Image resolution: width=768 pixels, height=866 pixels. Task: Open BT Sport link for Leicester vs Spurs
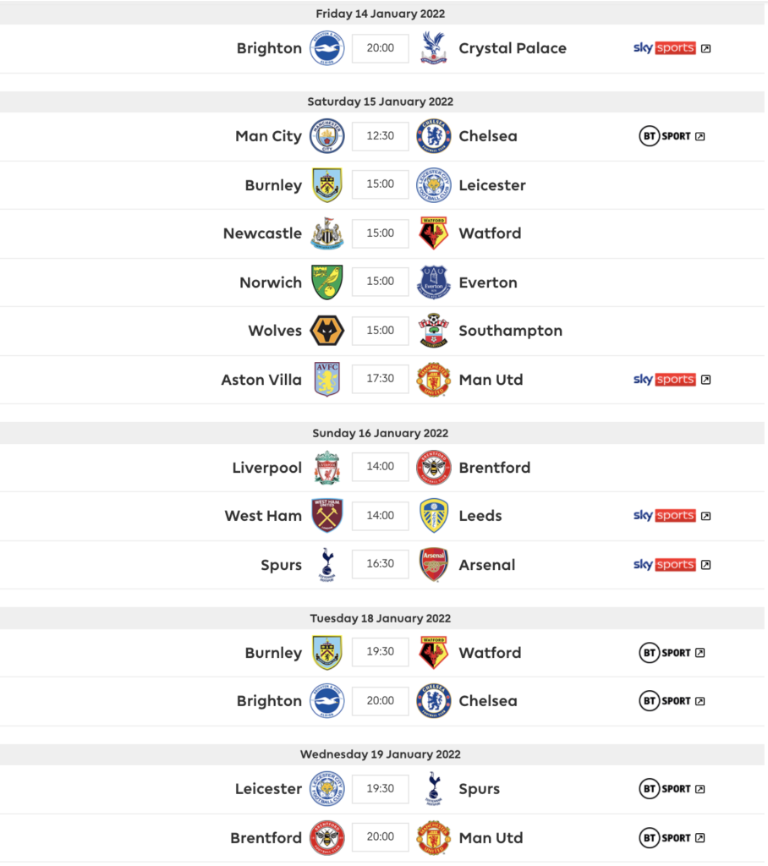pyautogui.click(x=671, y=788)
